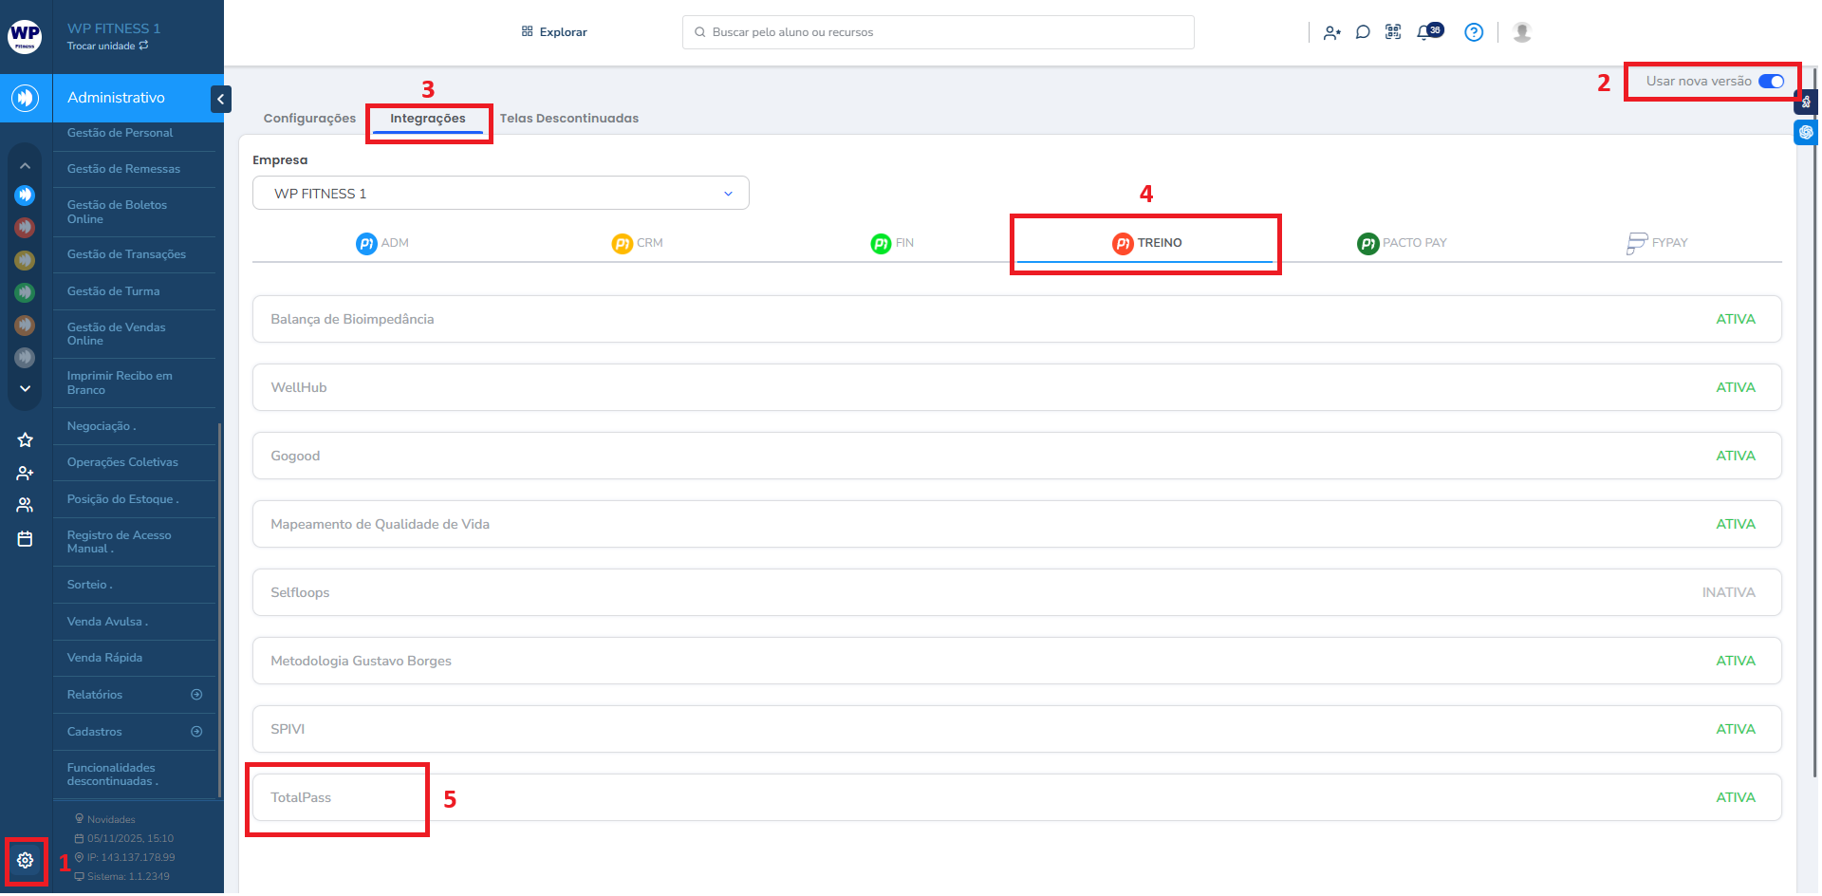
Task: Toggle the Usar nova versão switch
Action: (x=1771, y=82)
